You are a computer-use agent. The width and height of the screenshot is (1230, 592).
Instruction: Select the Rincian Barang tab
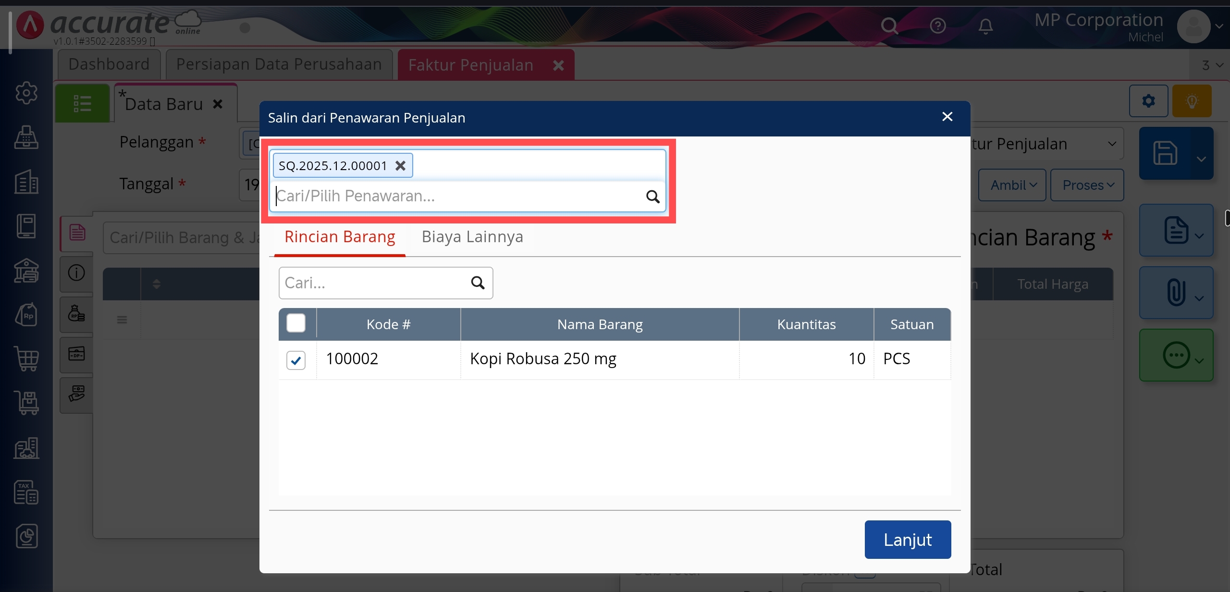pos(340,237)
